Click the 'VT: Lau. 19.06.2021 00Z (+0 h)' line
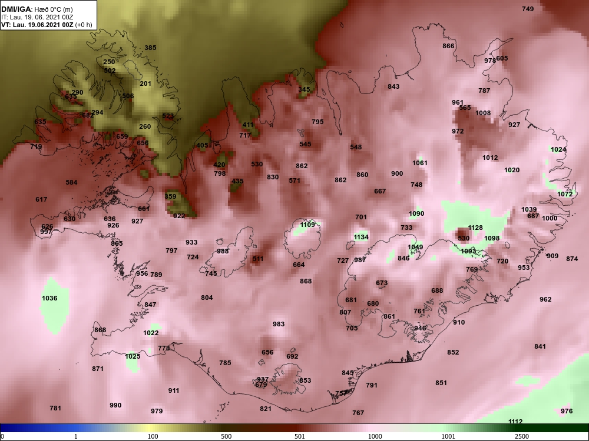589x441 pixels. pyautogui.click(x=47, y=25)
